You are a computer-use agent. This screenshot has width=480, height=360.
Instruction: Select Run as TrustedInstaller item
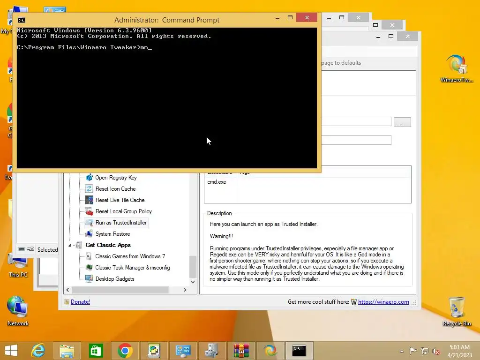[121, 223]
